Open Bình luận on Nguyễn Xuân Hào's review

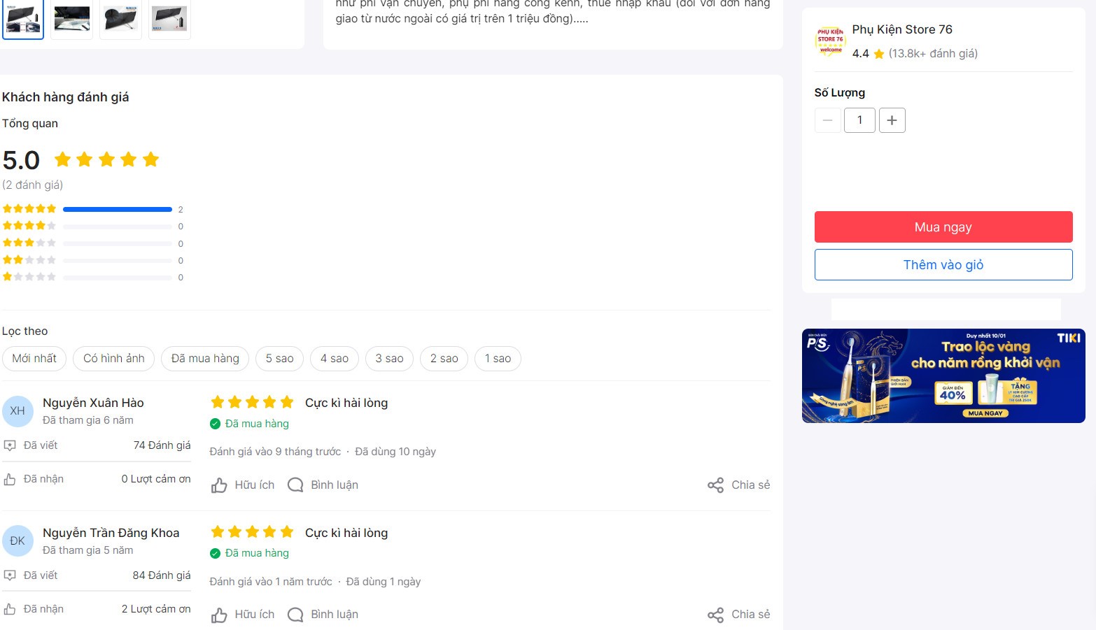point(323,485)
